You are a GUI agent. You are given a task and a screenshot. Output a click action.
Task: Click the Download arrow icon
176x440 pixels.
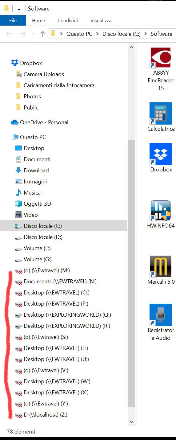point(18,171)
